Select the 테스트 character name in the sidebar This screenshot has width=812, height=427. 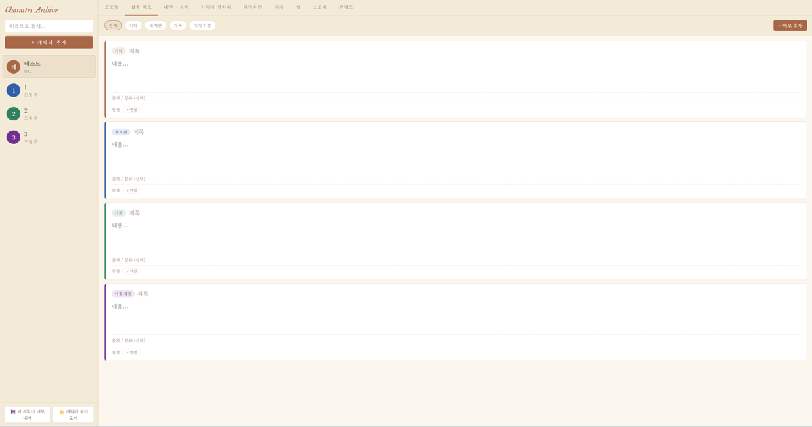pos(32,64)
